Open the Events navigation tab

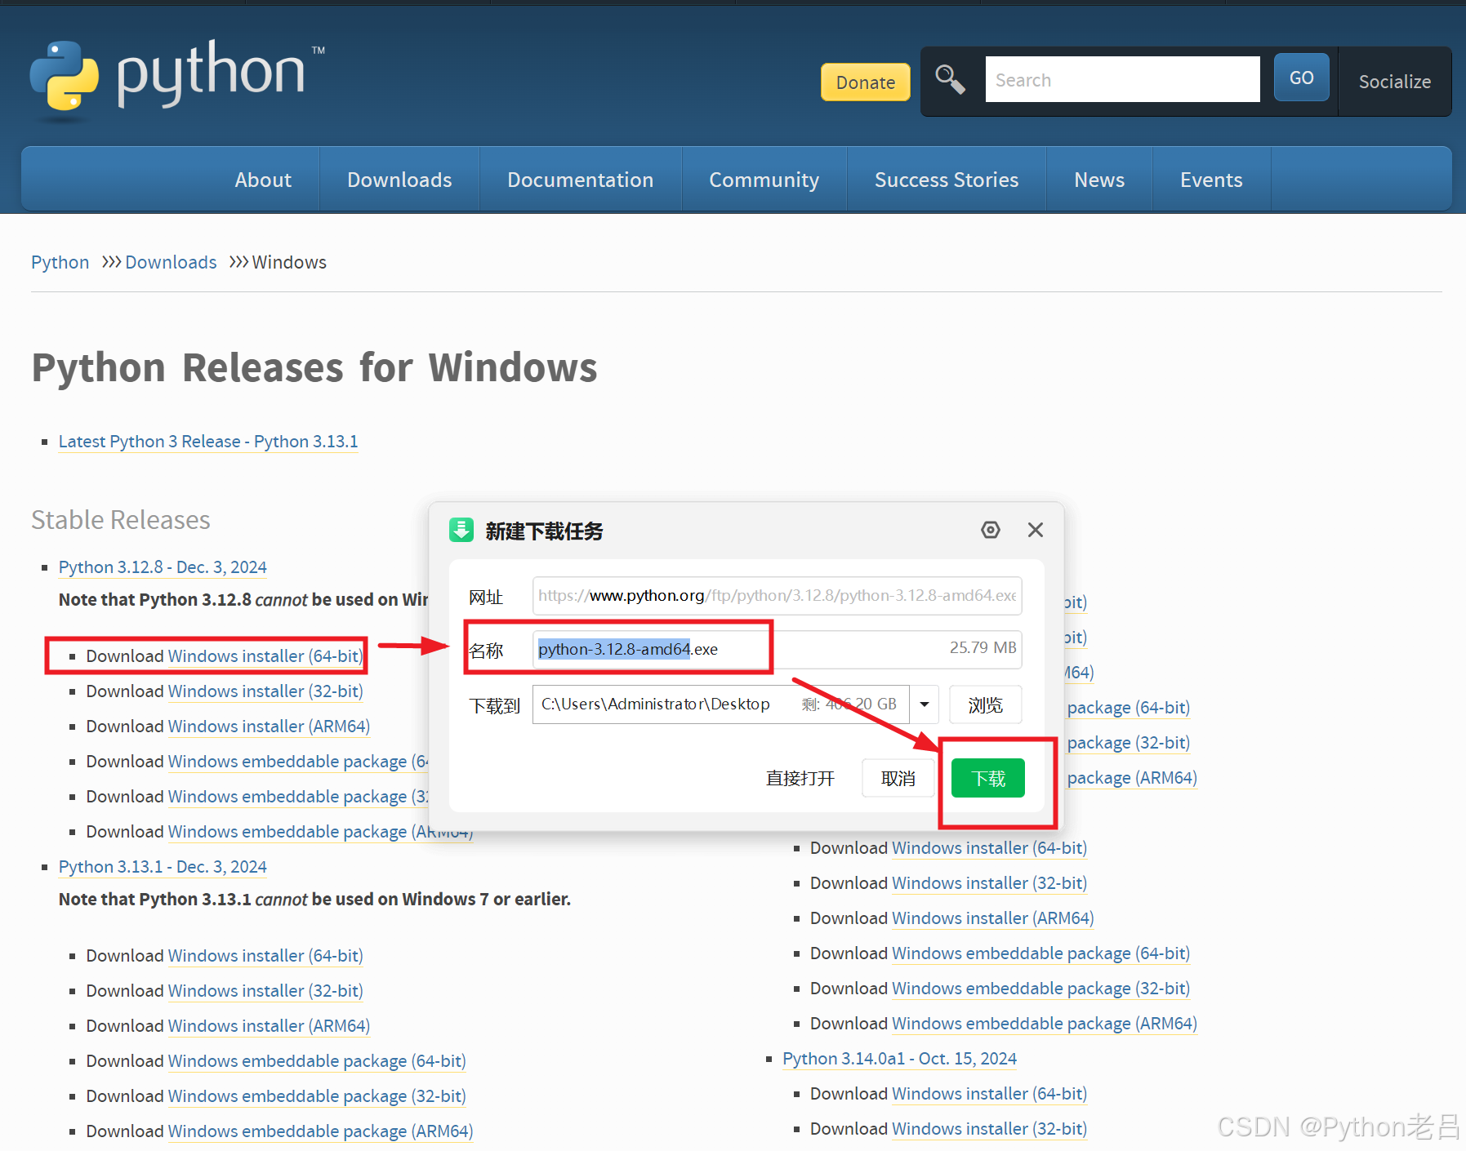click(x=1211, y=180)
